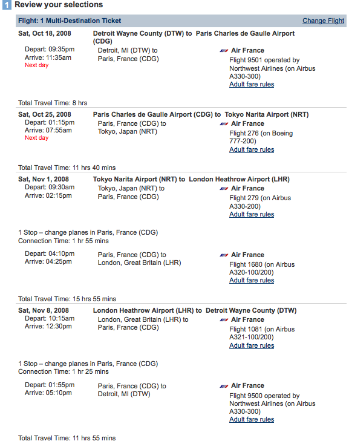This screenshot has height=444, width=349.
Task: Open Adult fare rules for Flight 279
Action: point(252,214)
